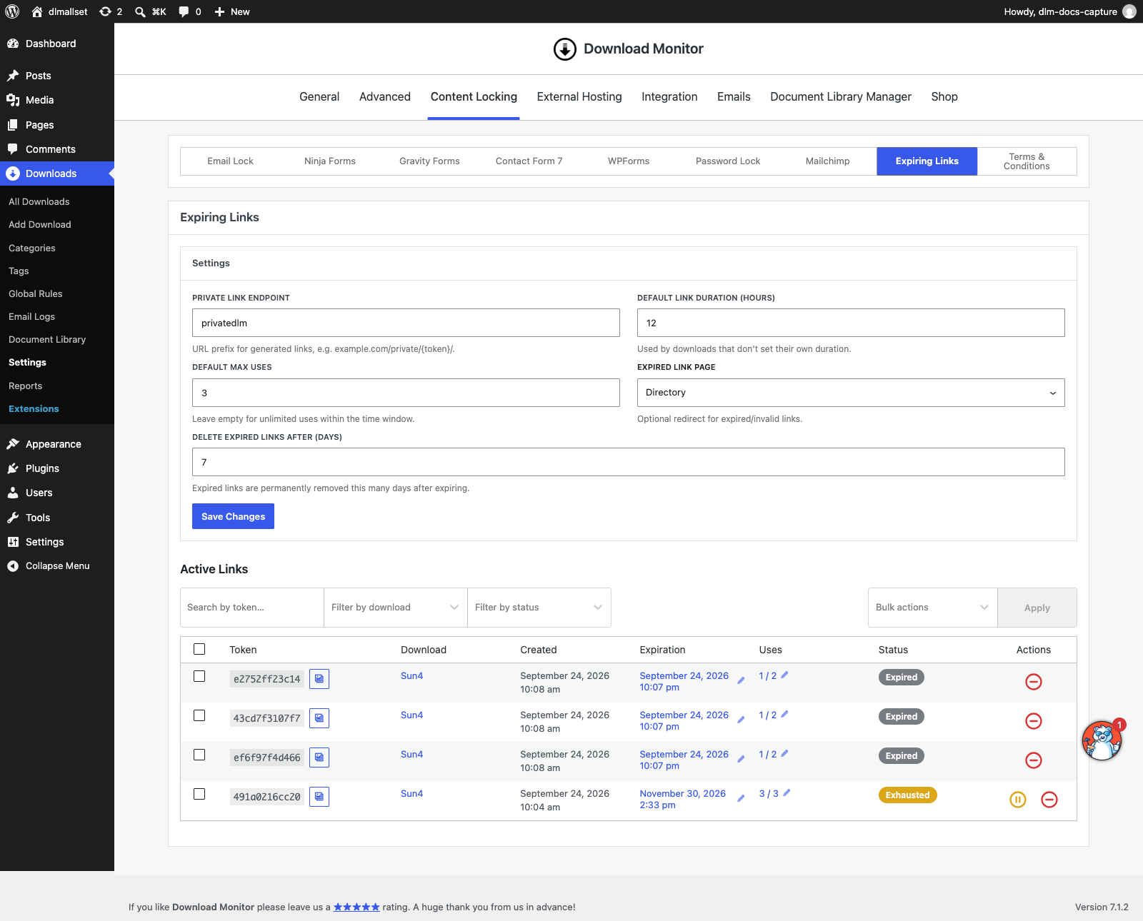Open the search command palette icon

140,11
